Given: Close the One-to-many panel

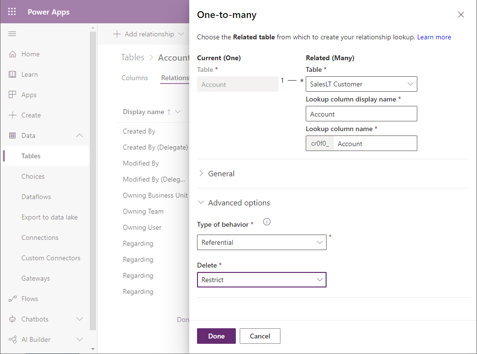Looking at the screenshot, I should pyautogui.click(x=461, y=15).
